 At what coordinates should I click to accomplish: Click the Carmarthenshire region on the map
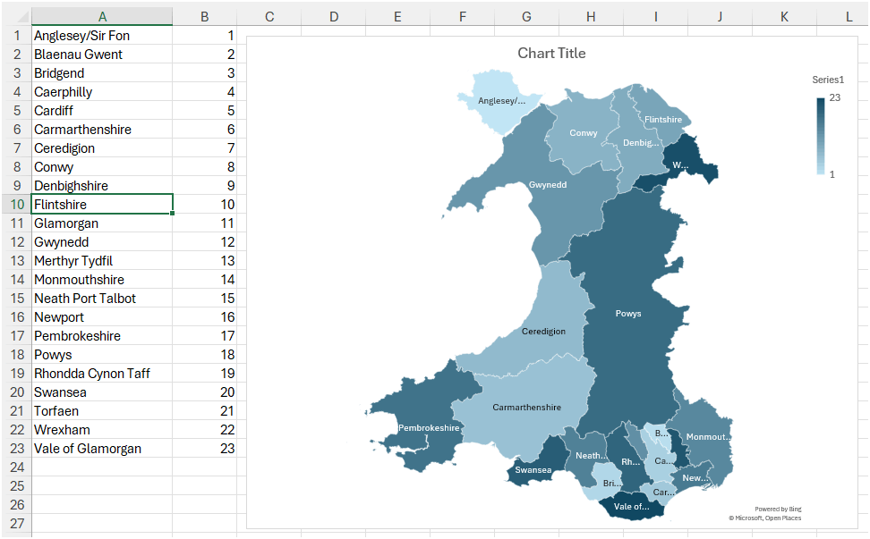point(526,407)
